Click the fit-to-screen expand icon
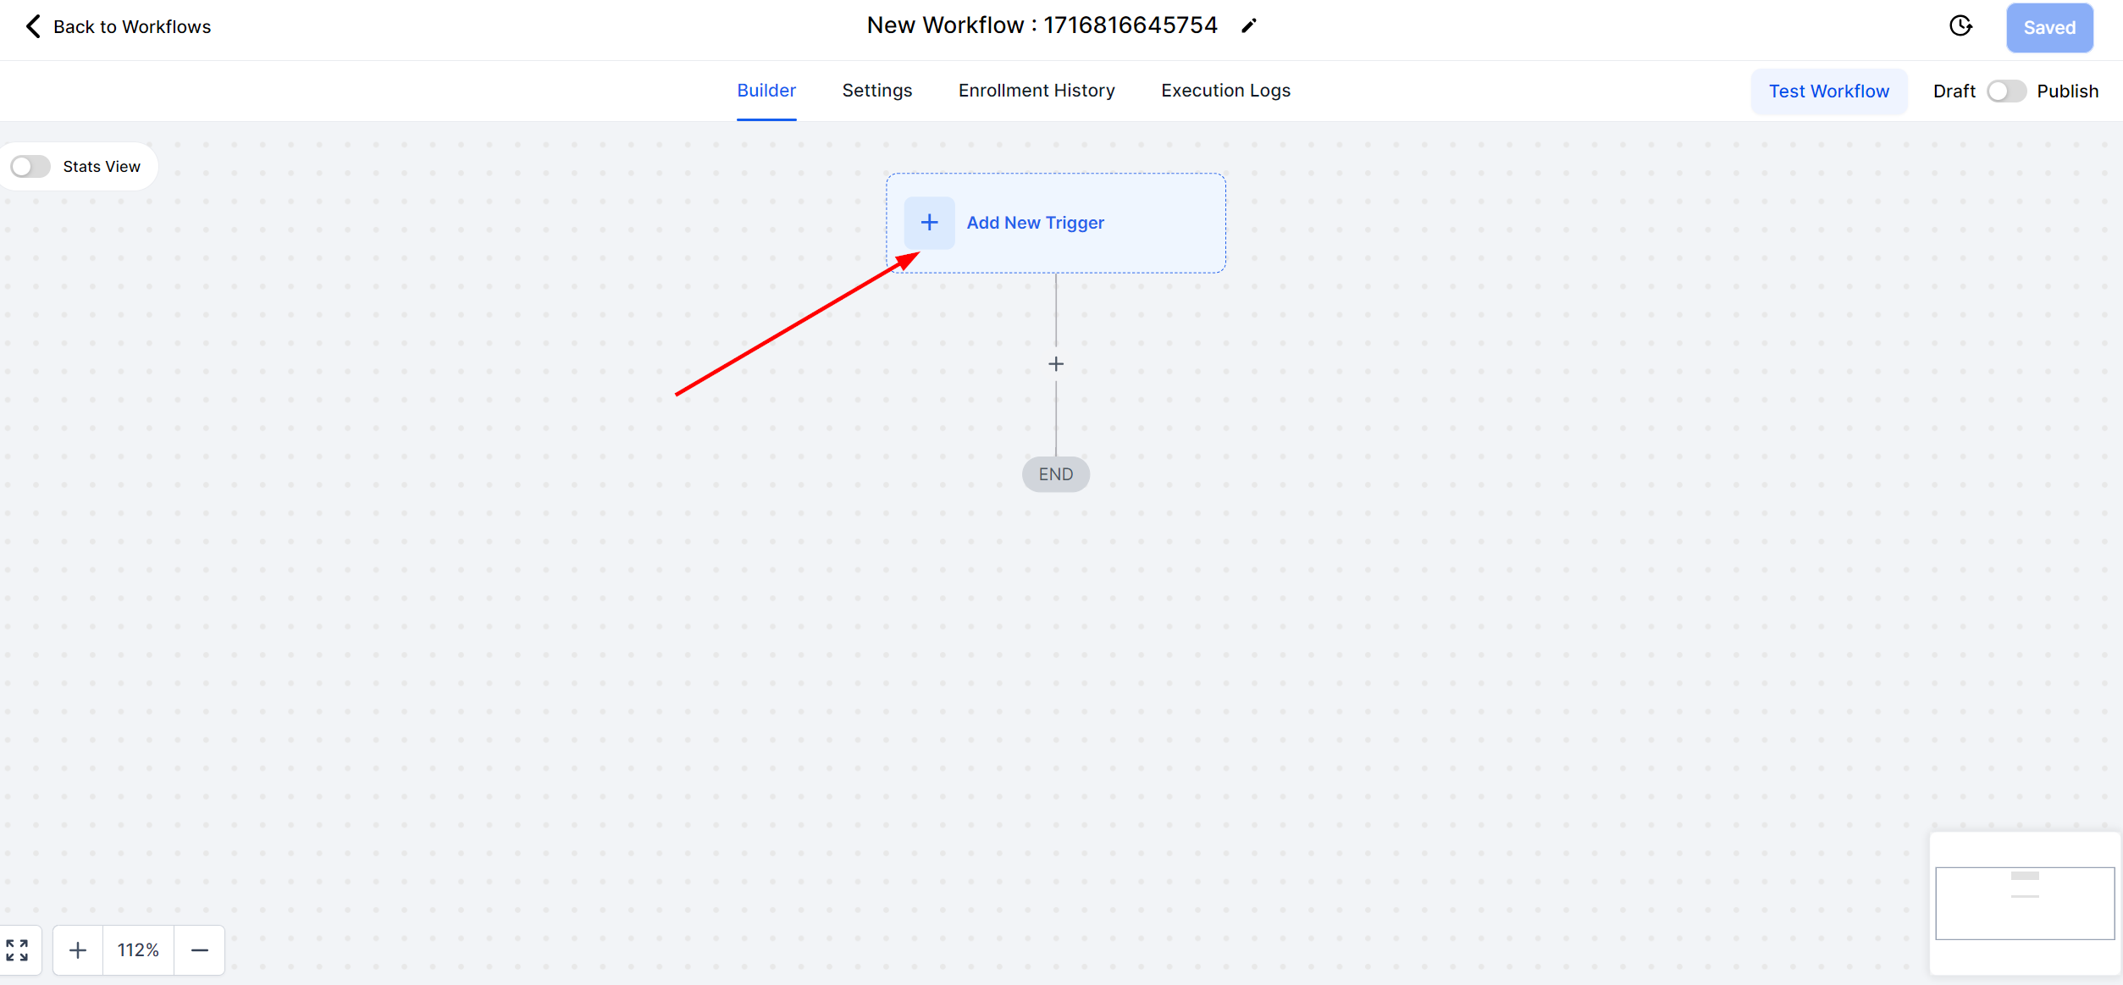This screenshot has height=985, width=2123. click(17, 950)
